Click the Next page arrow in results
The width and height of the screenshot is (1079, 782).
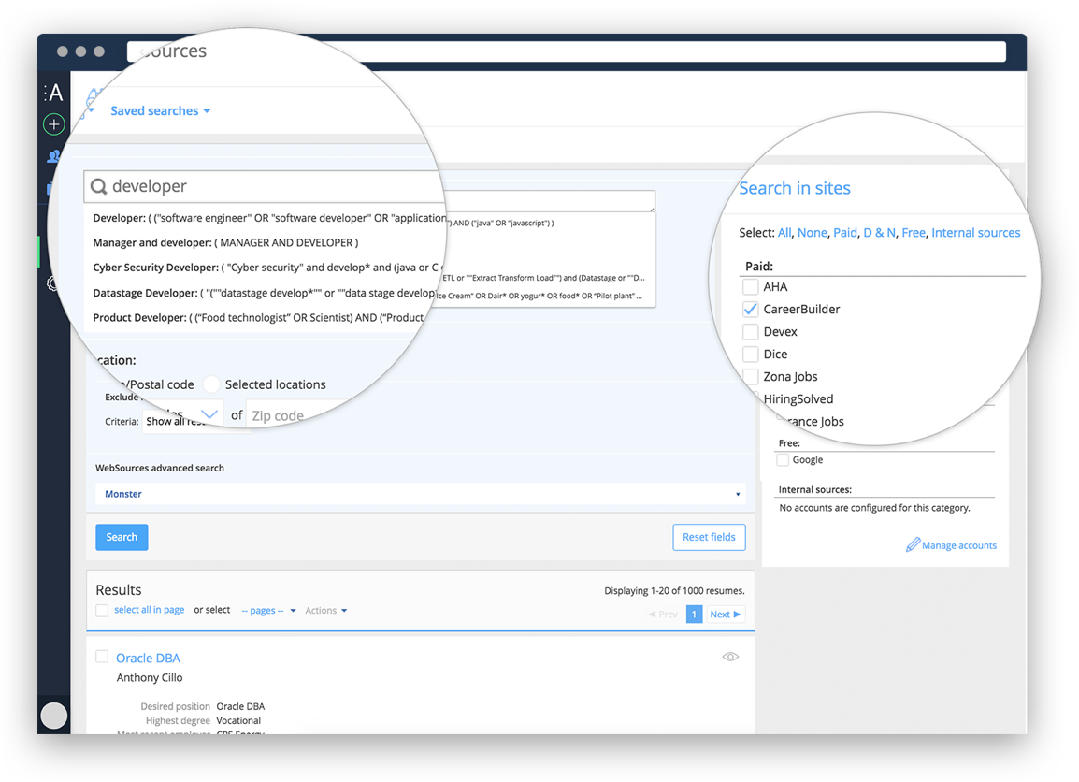point(726,615)
